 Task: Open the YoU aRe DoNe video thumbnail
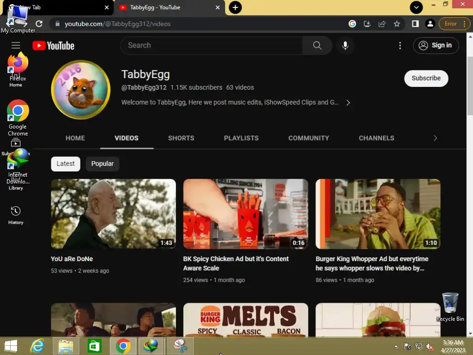point(114,214)
